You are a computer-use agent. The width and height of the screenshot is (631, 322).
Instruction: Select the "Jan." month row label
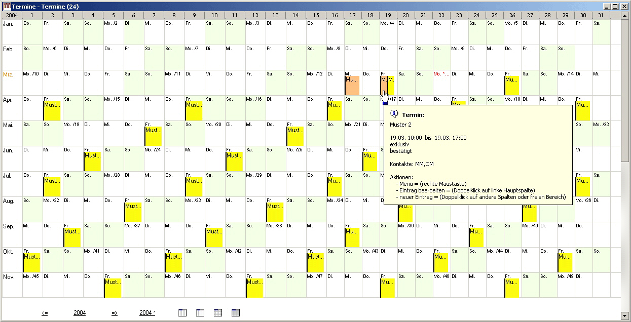(9, 24)
